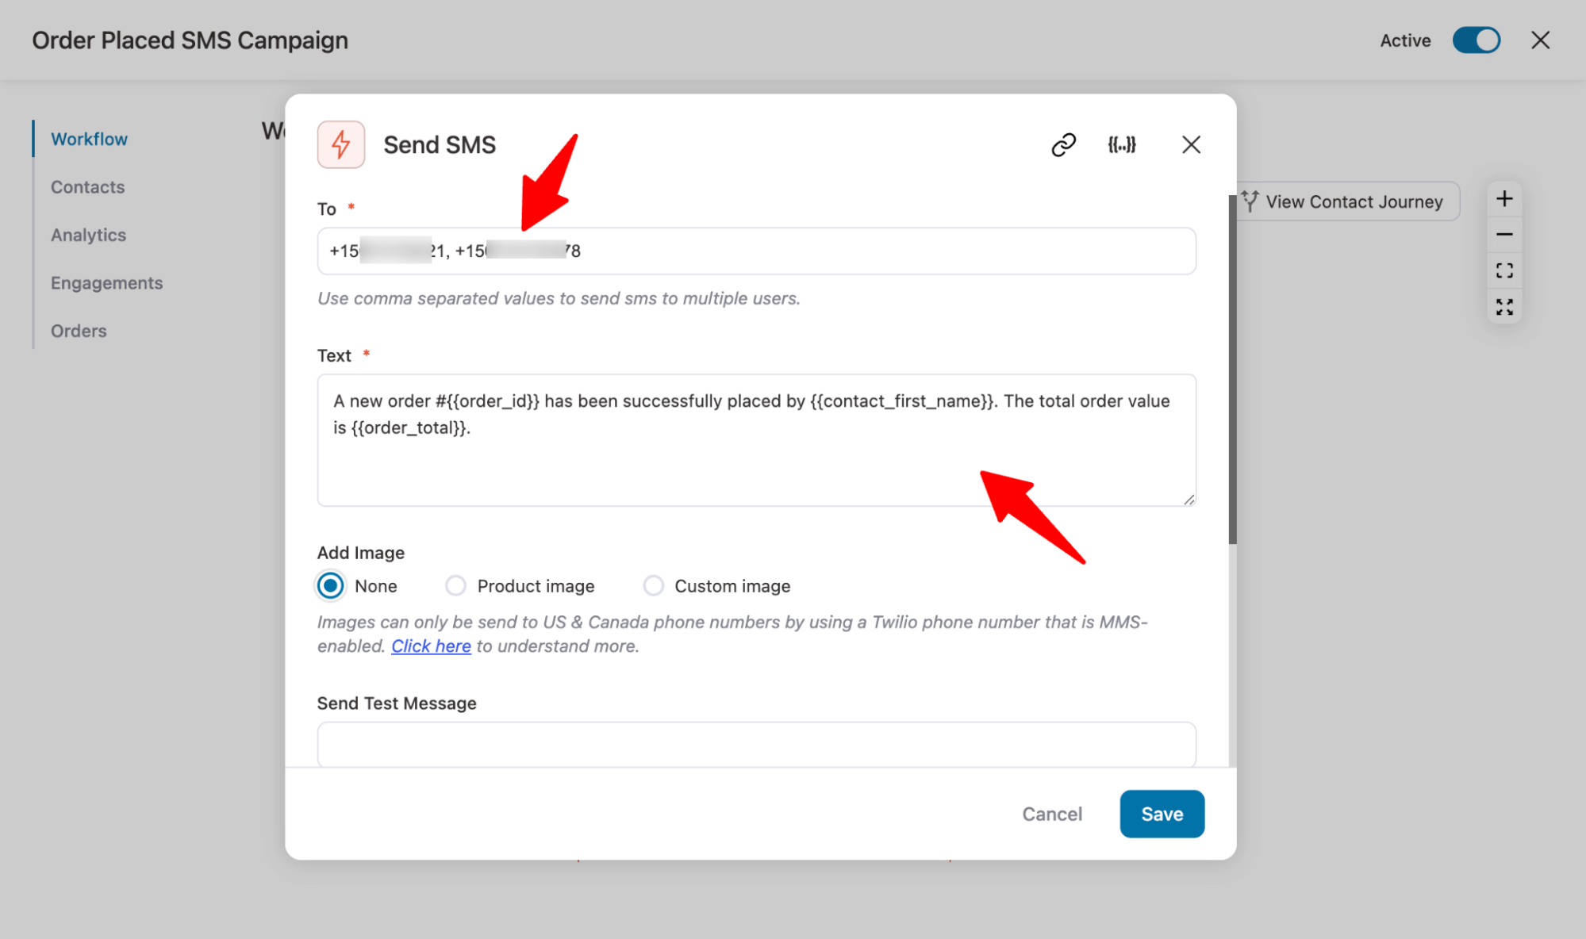Click the link/chain icon in Send SMS

[x=1062, y=144]
